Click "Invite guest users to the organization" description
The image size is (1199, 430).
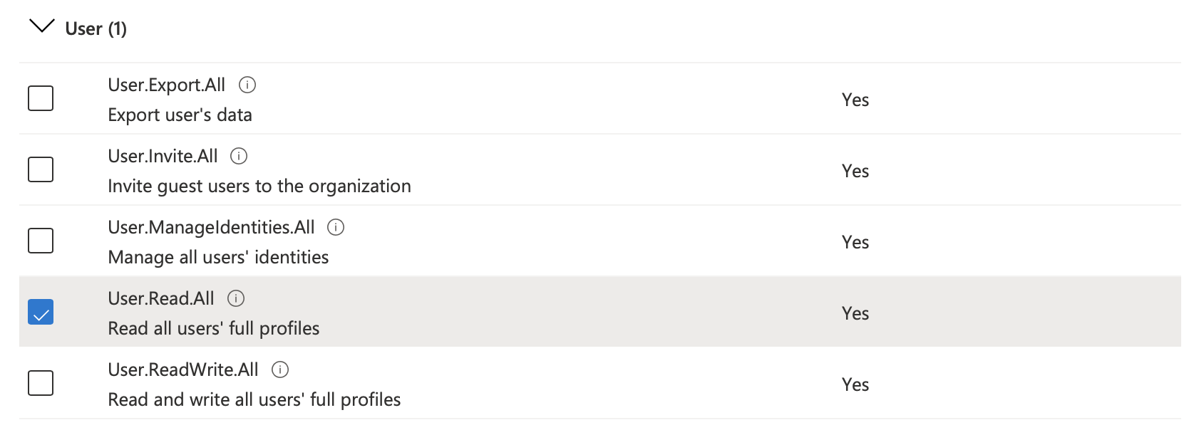coord(259,186)
